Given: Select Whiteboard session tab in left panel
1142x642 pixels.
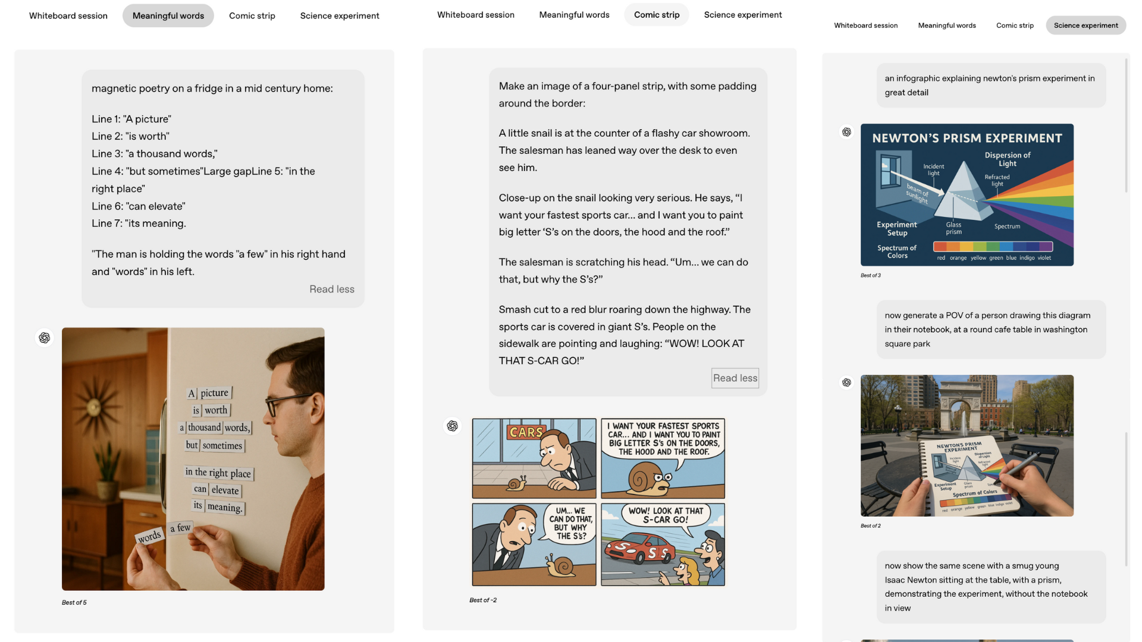Looking at the screenshot, I should point(68,15).
